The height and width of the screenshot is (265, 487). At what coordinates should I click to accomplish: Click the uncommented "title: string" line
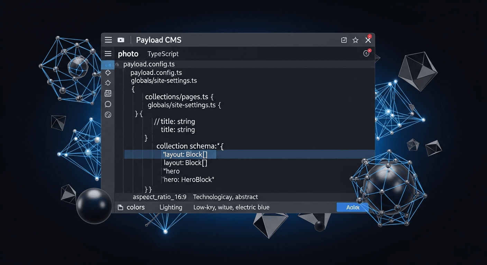click(178, 130)
